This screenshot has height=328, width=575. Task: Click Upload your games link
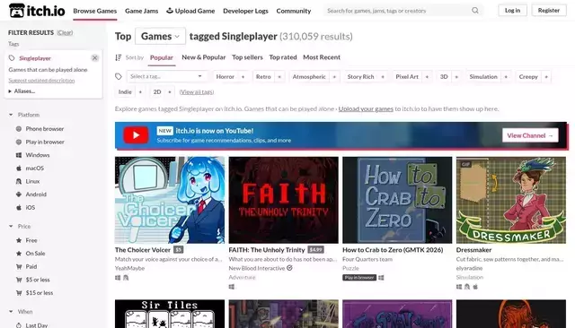click(366, 109)
